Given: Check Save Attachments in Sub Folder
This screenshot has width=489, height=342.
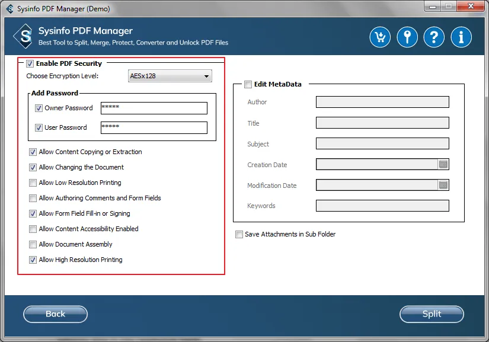Looking at the screenshot, I should click(x=239, y=235).
